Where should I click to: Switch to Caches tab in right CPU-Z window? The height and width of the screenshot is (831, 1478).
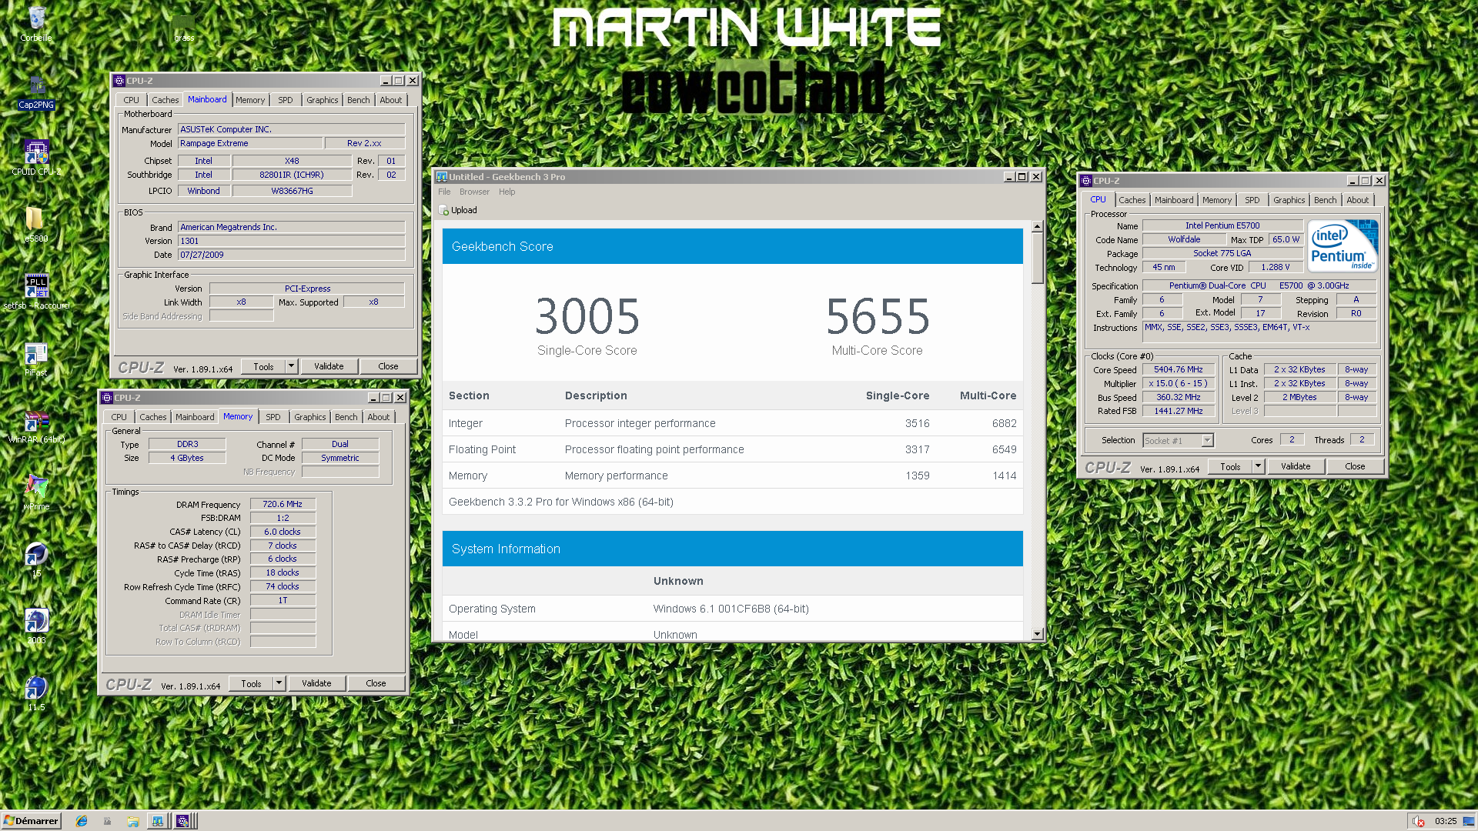pyautogui.click(x=1132, y=200)
